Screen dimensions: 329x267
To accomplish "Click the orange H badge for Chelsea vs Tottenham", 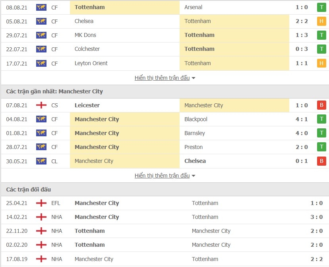I will point(321,21).
